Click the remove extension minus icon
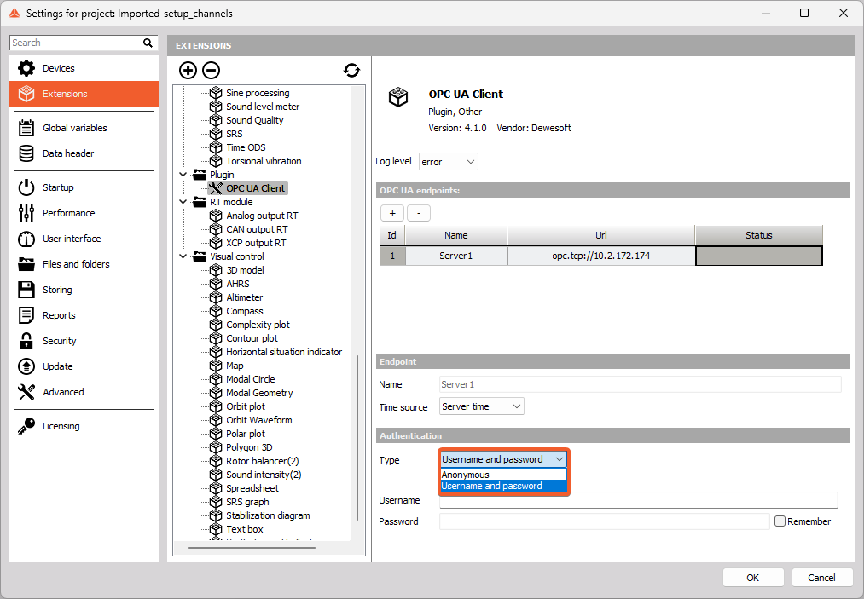Viewport: 864px width, 599px height. tap(211, 71)
